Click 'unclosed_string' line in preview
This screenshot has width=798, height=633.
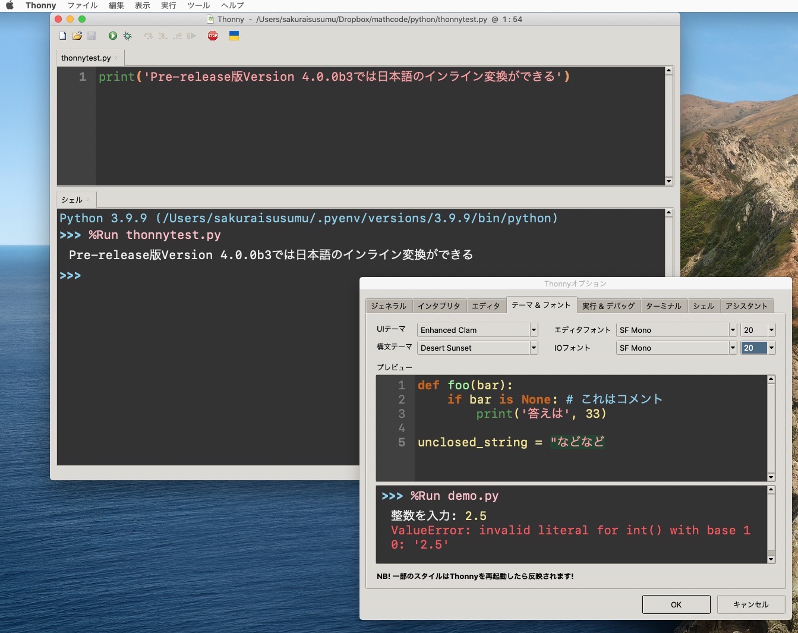coord(511,442)
